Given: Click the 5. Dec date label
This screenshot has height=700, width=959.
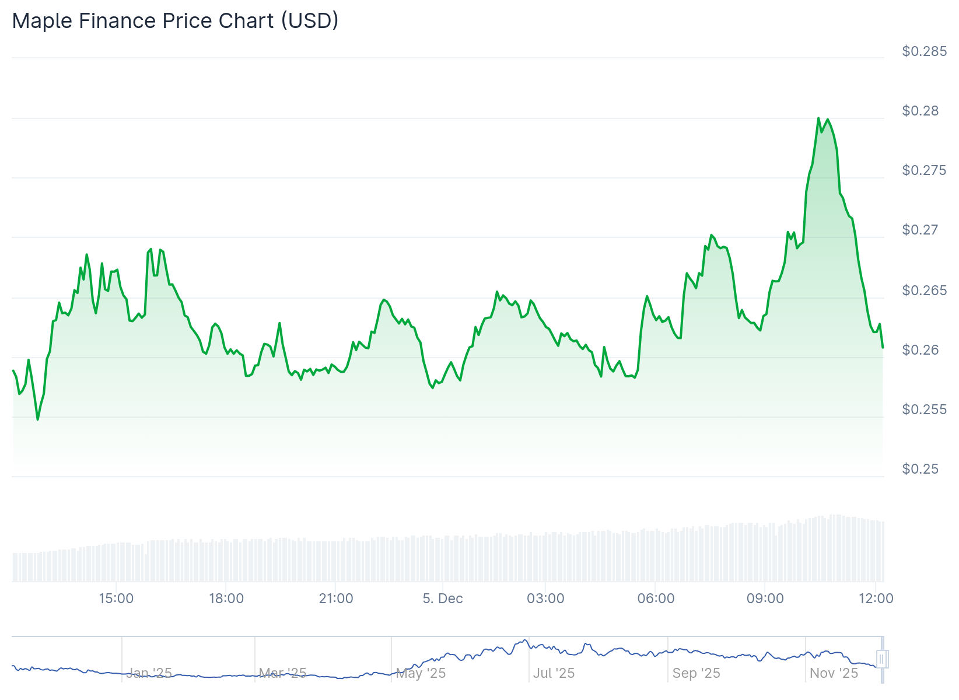Looking at the screenshot, I should coord(443,598).
